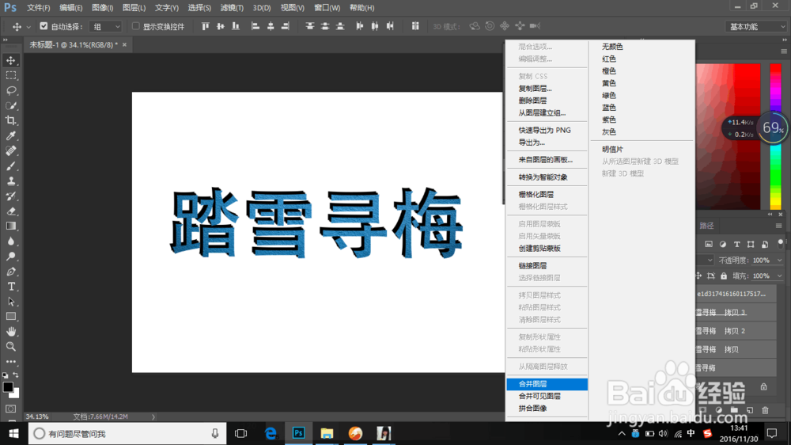Image resolution: width=791 pixels, height=445 pixels.
Task: Select the Pen tool
Action: 10,272
